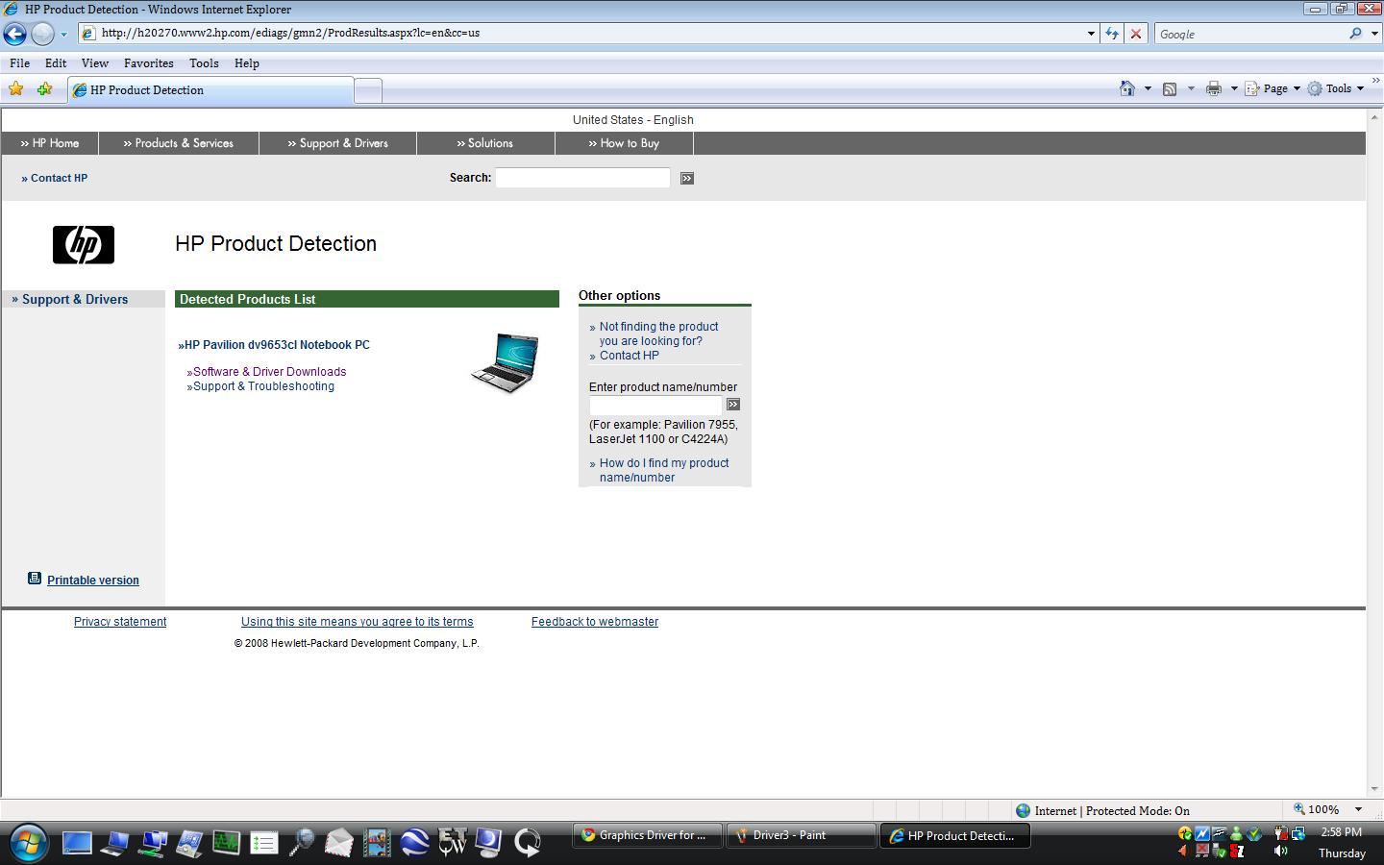Open the magnifier search quick launch icon
Viewport: 1384px width, 865px height.
click(x=302, y=843)
